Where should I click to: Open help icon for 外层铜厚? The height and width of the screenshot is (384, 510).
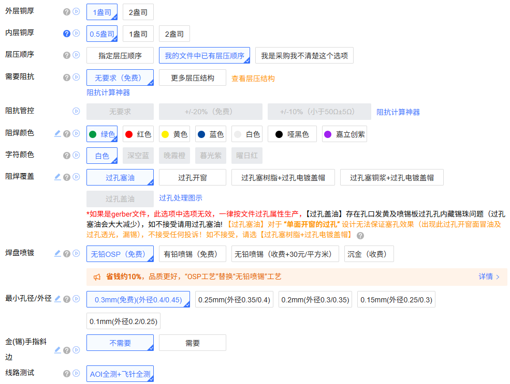[67, 12]
